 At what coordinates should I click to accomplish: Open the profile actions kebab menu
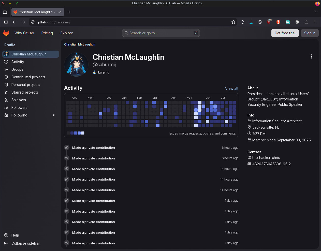click(x=311, y=56)
